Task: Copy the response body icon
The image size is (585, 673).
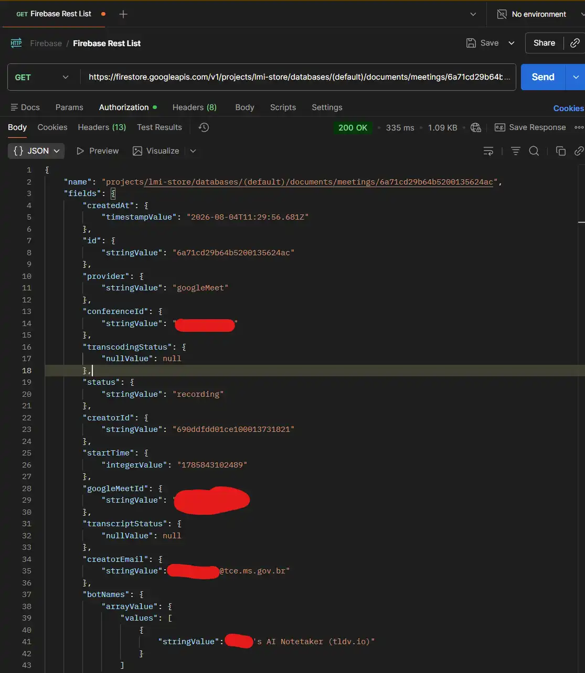Action: [x=561, y=151]
